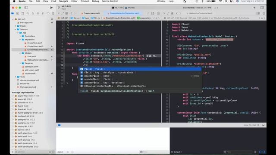Screen dimensions: 276x155
Task: Clear console with the trash icon
Action: [x=255, y=152]
